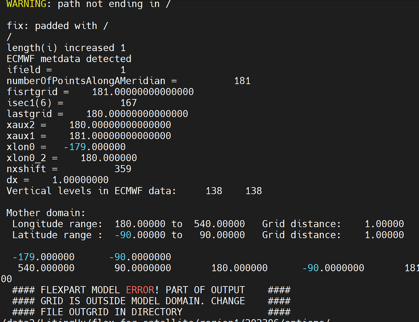Select the numberOfPointsAlongAMeridian value 181
The width and height of the screenshot is (419, 322).
242,81
